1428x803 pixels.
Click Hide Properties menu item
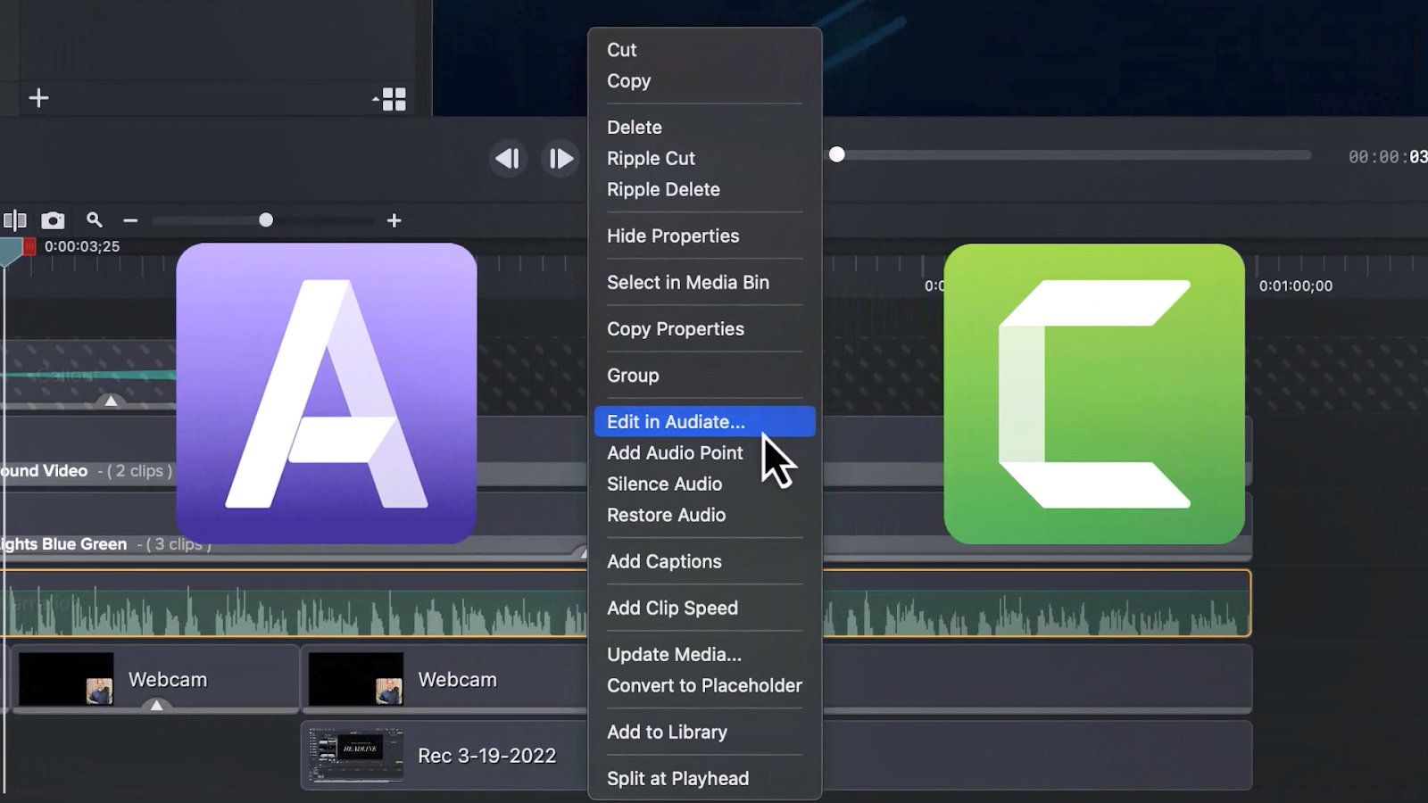pos(673,236)
